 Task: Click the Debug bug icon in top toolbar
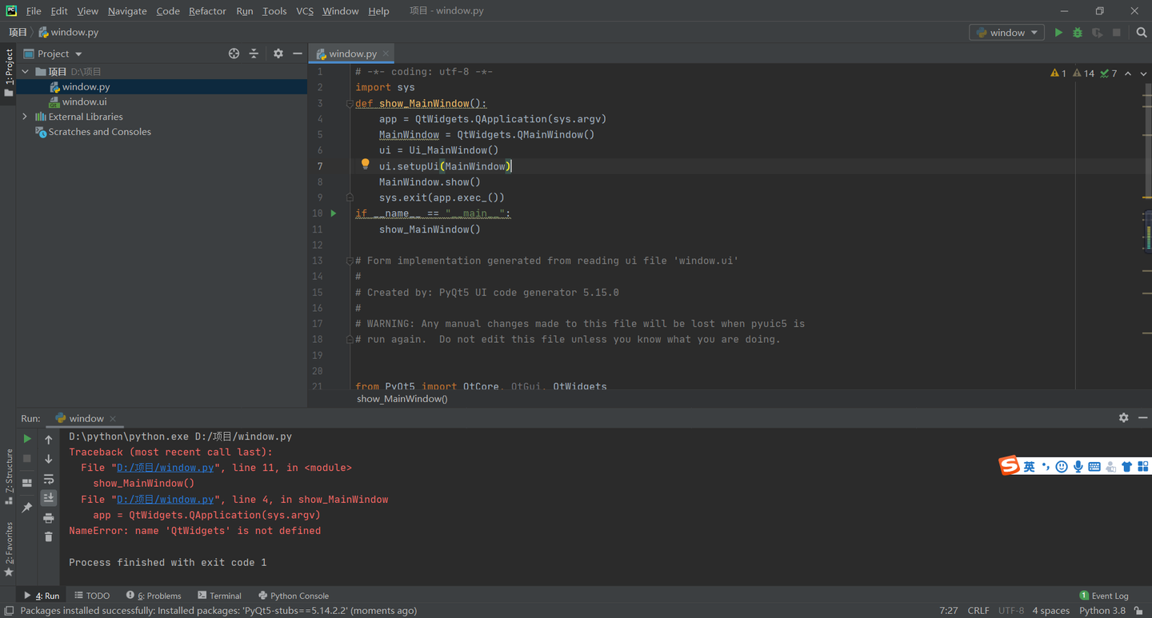tap(1078, 33)
